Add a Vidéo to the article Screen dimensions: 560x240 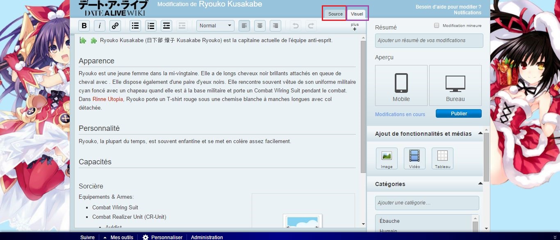click(414, 159)
